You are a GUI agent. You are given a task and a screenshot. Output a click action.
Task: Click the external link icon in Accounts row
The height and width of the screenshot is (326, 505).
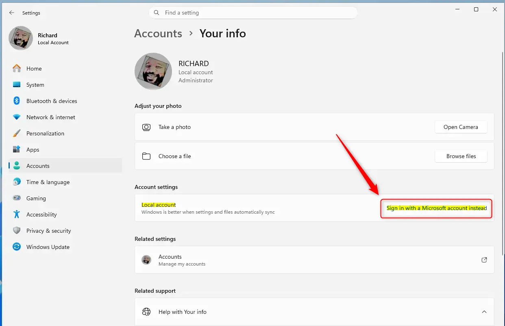click(484, 260)
